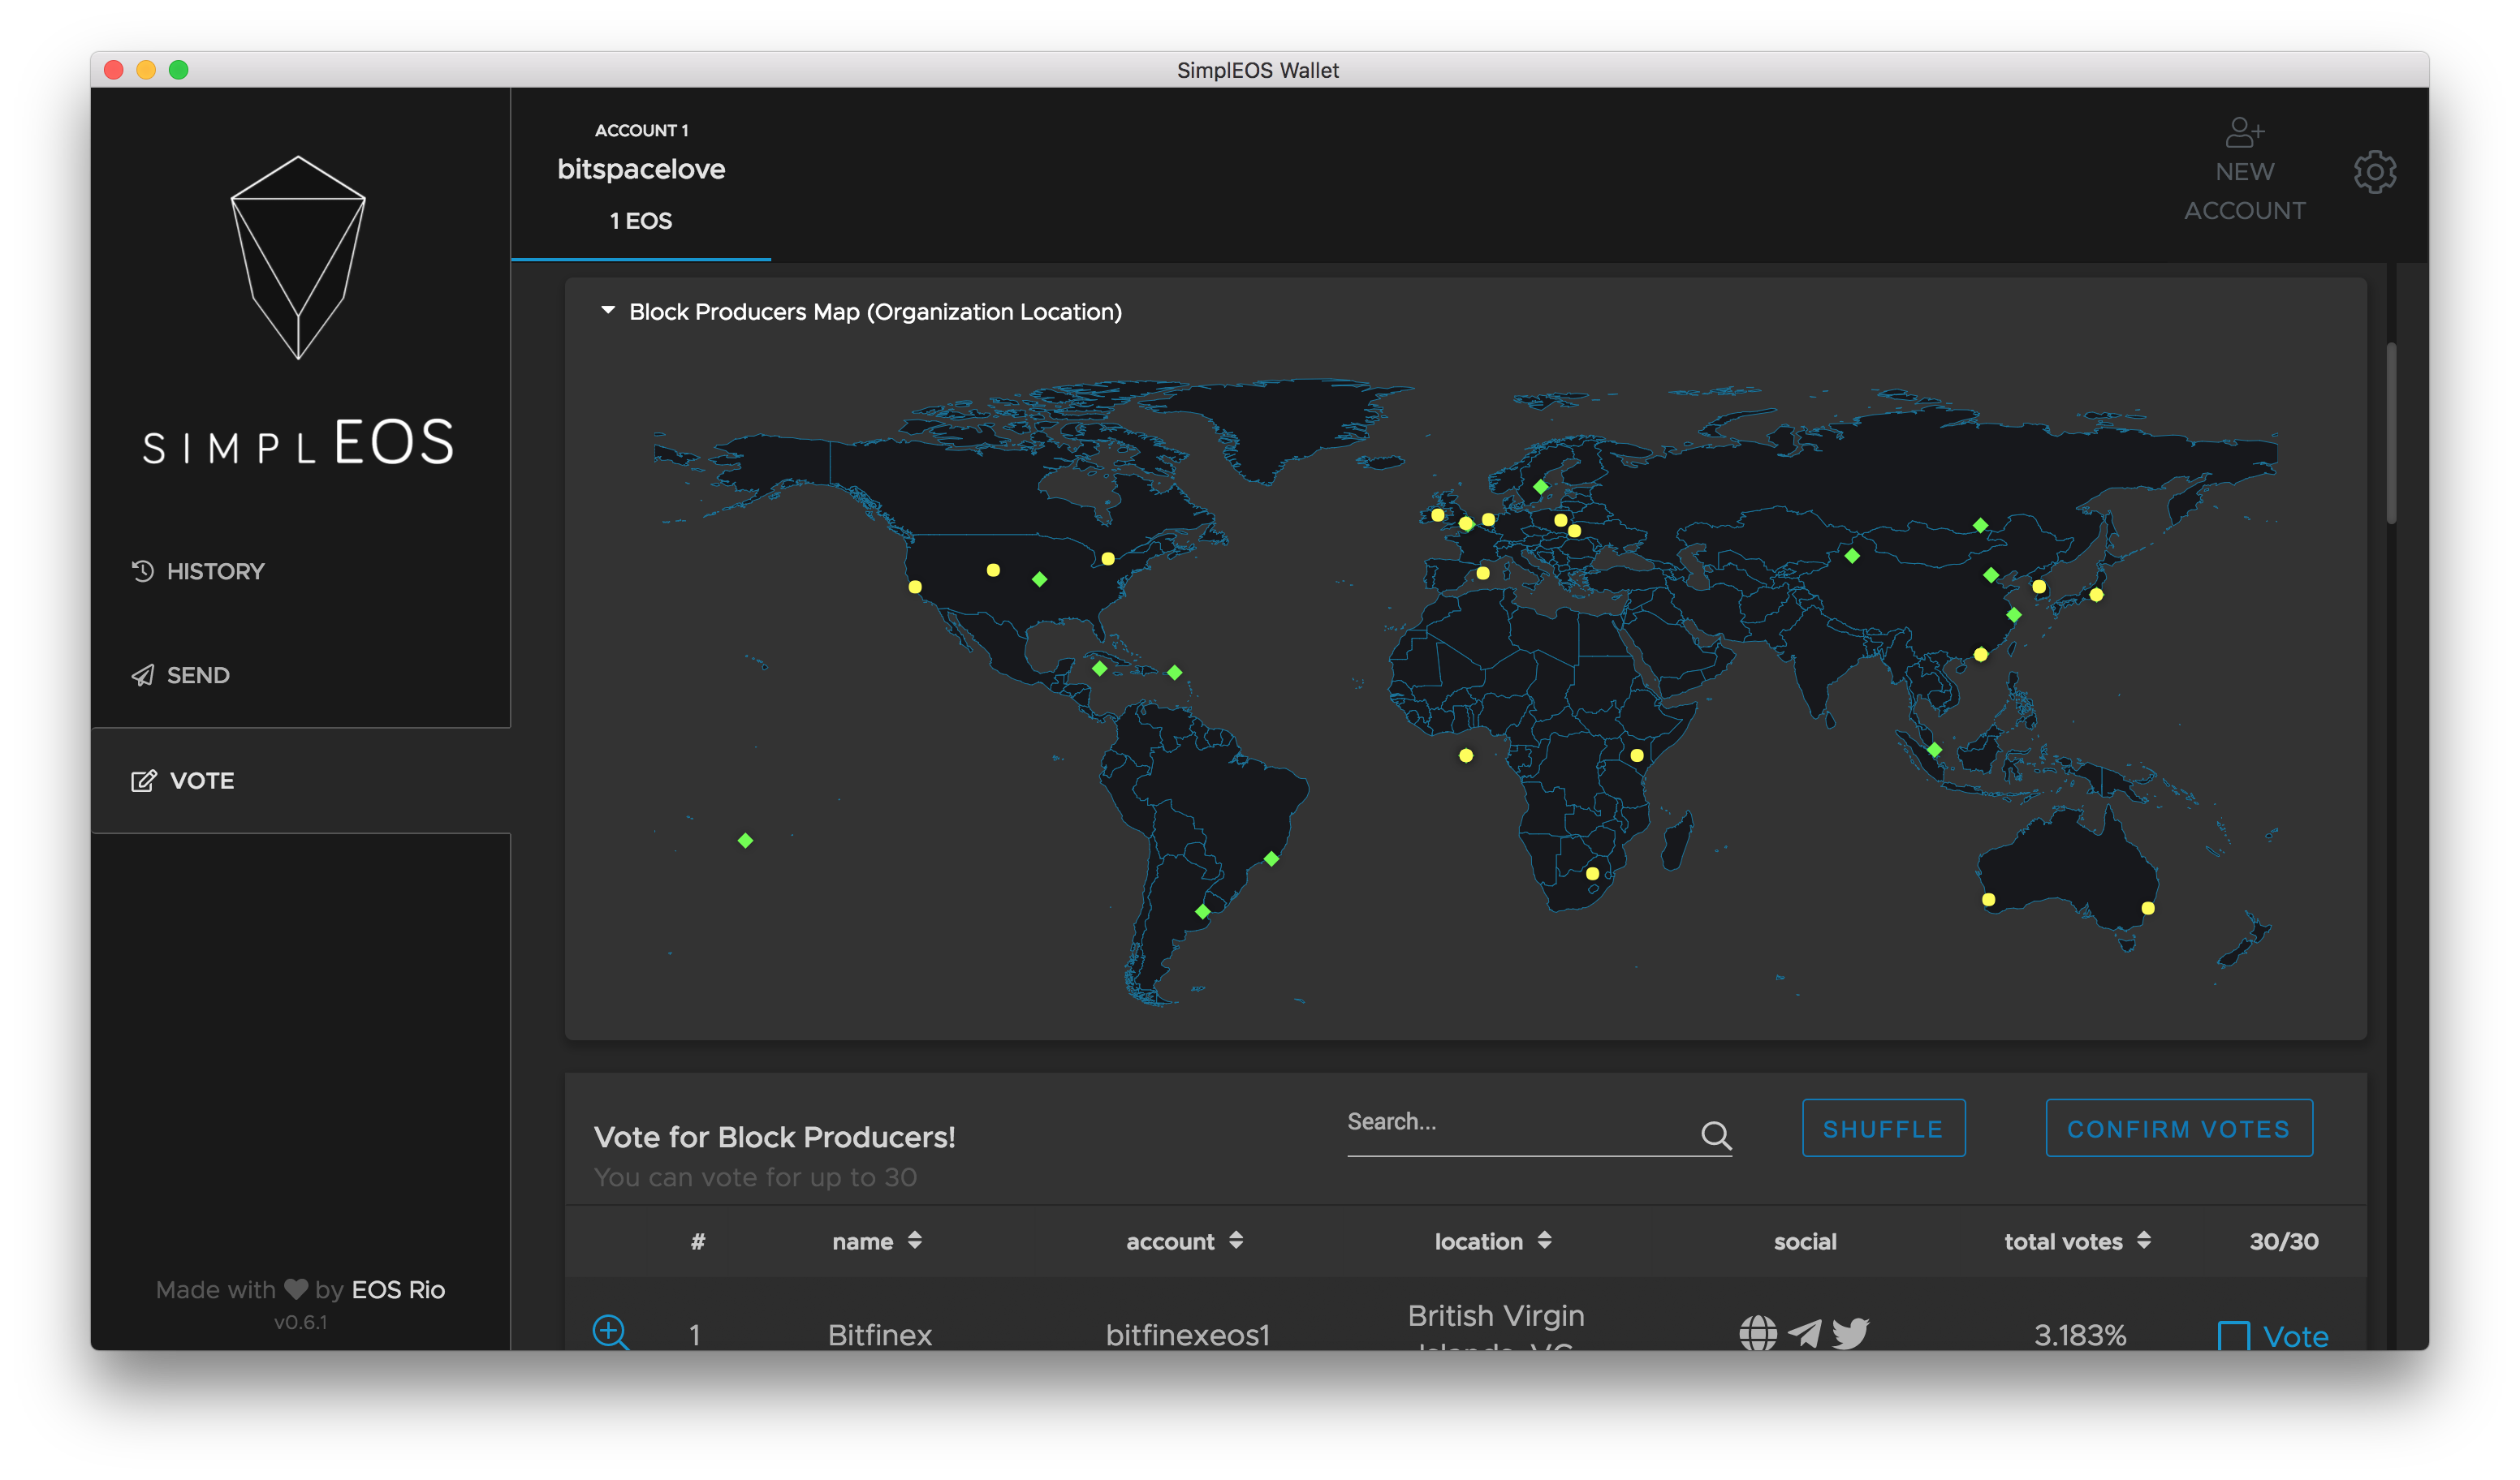Click the green marker in Scandinavia
This screenshot has width=2520, height=1480.
pyautogui.click(x=1541, y=487)
